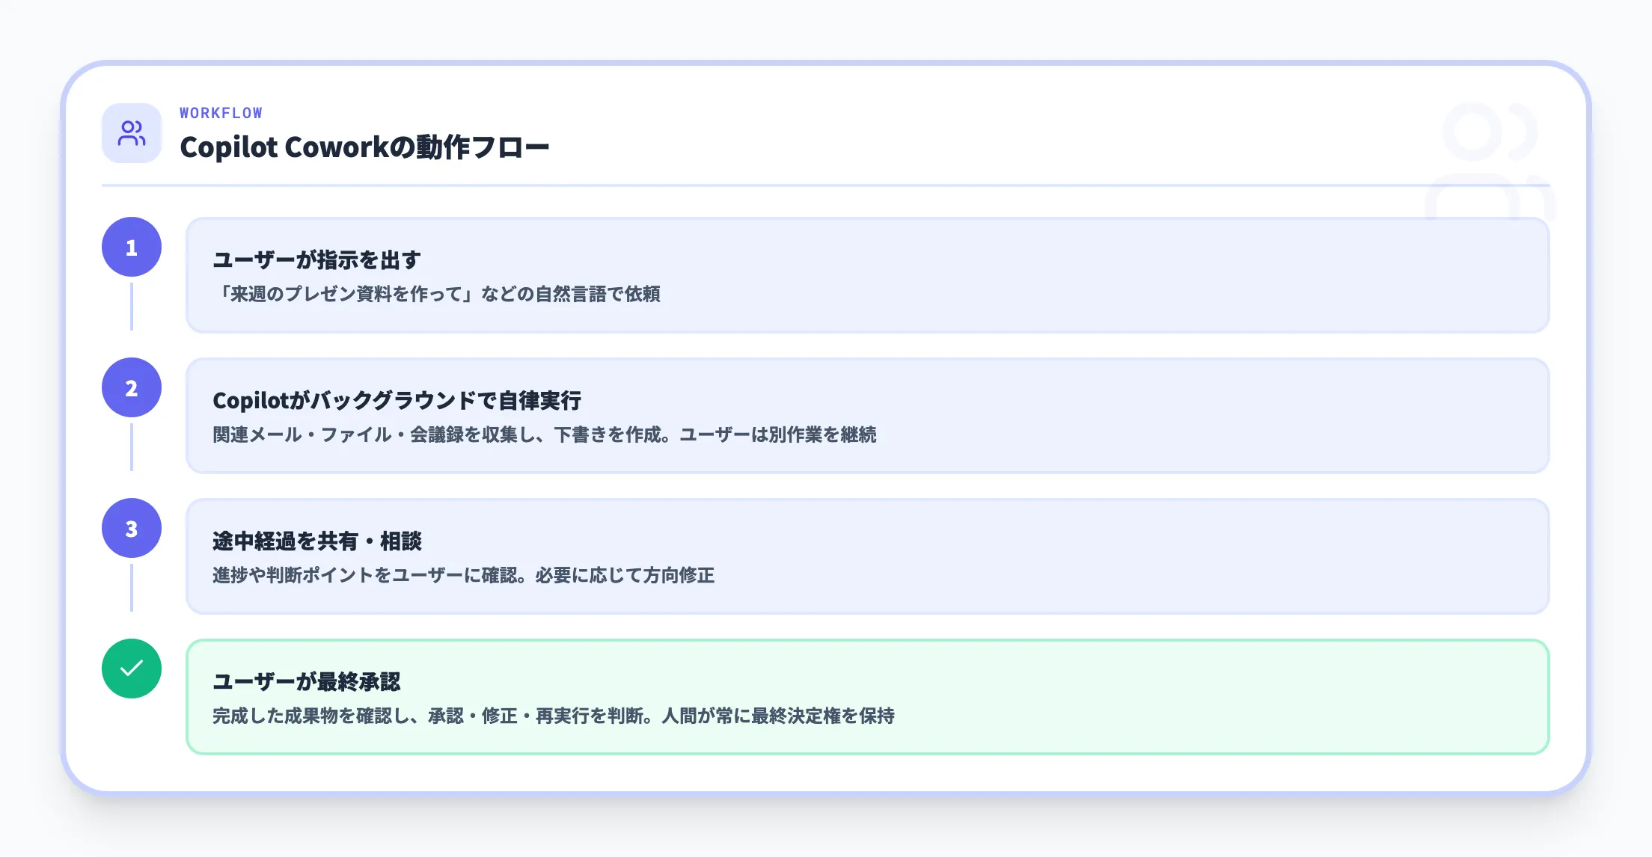Click the connector line below step 2

click(x=132, y=446)
